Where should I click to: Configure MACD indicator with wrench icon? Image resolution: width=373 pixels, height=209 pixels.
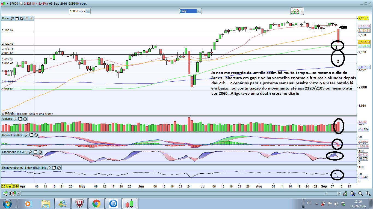tap(26, 135)
